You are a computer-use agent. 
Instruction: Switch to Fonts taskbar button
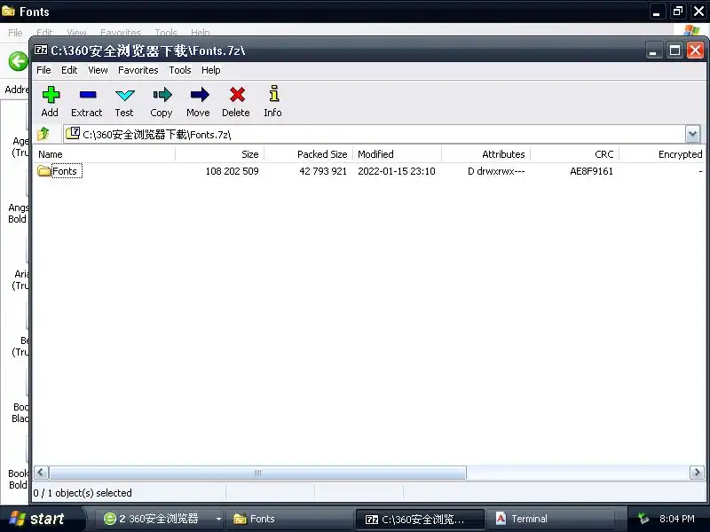point(290,519)
